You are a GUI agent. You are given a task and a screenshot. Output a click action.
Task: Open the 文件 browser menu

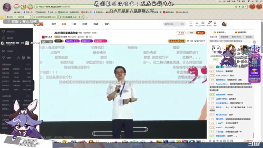coord(224,1)
